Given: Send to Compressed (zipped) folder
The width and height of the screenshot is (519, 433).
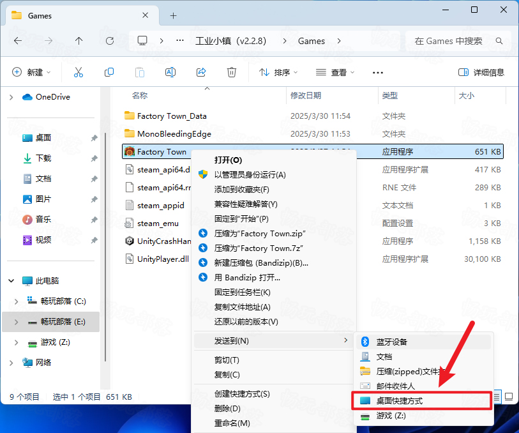Looking at the screenshot, I should click(423, 372).
